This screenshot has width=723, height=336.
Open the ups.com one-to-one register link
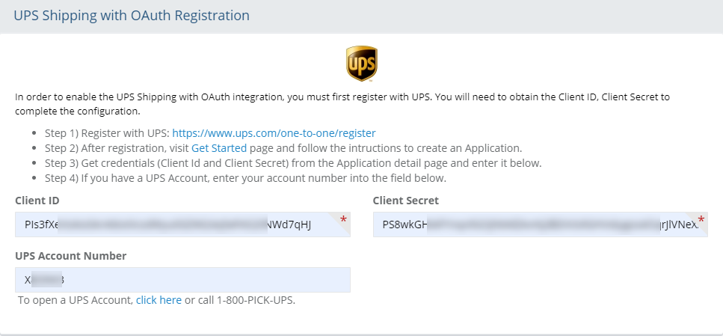tap(274, 133)
